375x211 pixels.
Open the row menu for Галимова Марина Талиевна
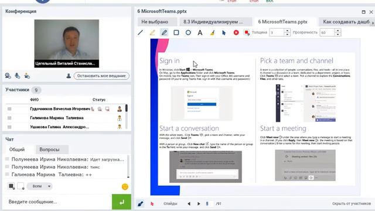click(9, 118)
